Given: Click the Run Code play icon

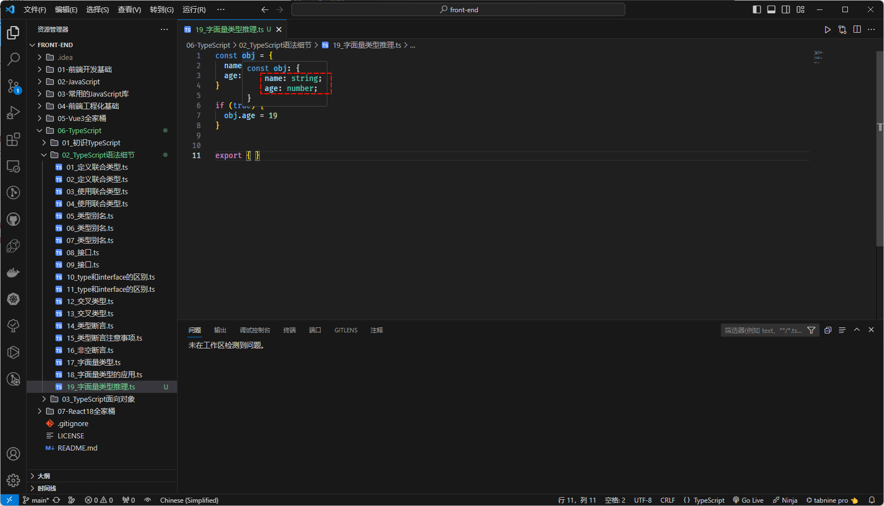Looking at the screenshot, I should [x=827, y=29].
